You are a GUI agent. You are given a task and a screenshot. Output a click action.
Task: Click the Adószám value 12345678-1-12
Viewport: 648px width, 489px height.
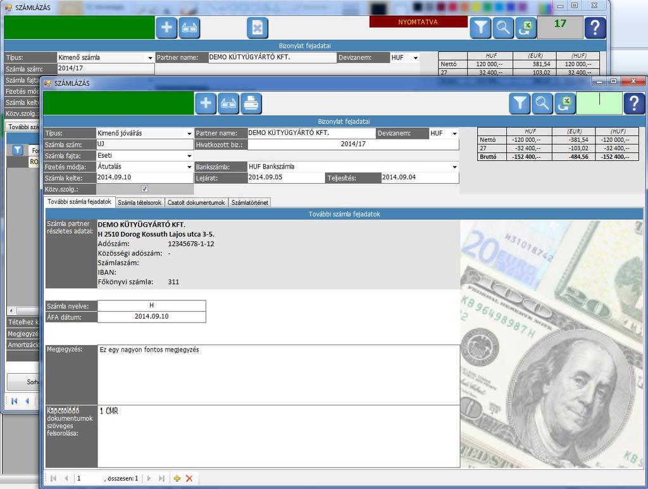[x=191, y=244]
